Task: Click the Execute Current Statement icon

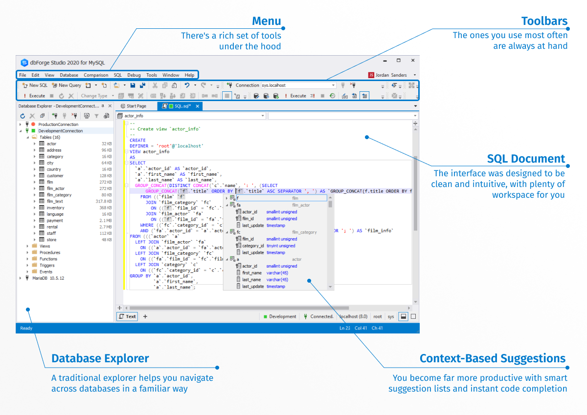Action: tap(313, 96)
